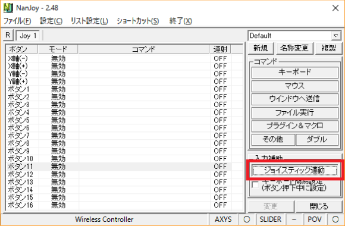Click the 無効 mode cell of ボタン16
The width and height of the screenshot is (345, 226).
pos(58,205)
